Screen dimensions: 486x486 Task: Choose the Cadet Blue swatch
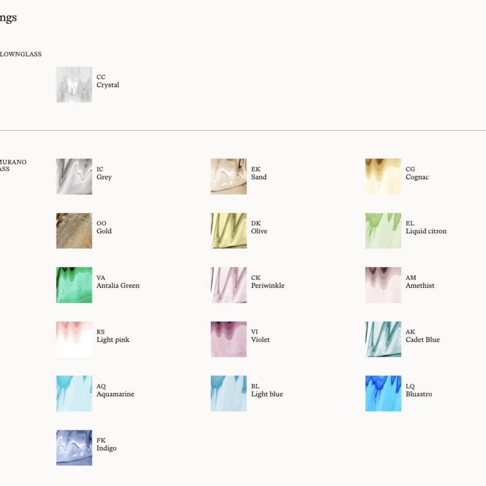pos(383,339)
